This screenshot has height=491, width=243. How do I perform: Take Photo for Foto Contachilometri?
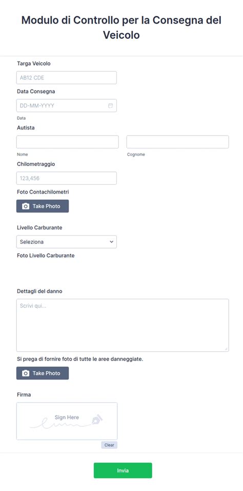[43, 206]
